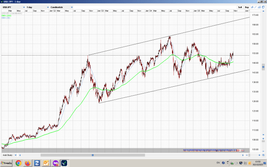267x167 pixels.
Task: Open the blue sync arrows taskbar app
Action: click(x=37, y=163)
